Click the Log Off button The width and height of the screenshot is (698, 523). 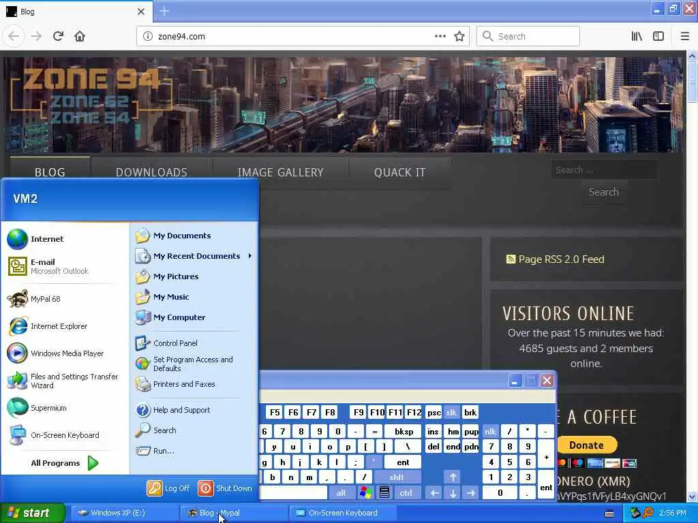(x=168, y=488)
